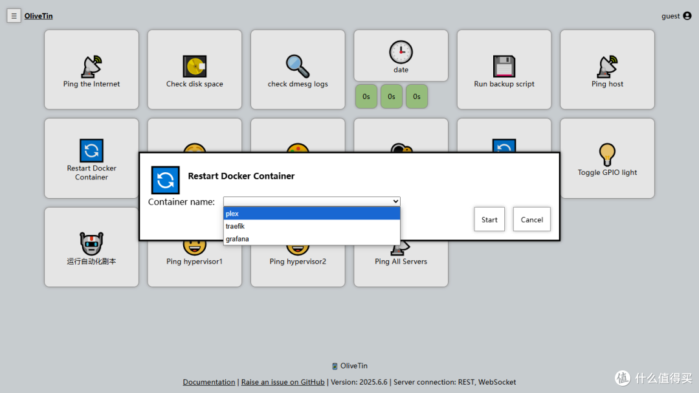Click the check dmesg logs magnifier icon
Image resolution: width=699 pixels, height=393 pixels.
[x=298, y=66]
